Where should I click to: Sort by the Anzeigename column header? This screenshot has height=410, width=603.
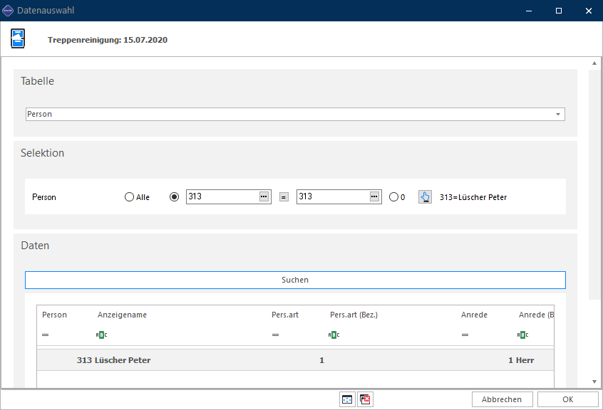tap(123, 315)
